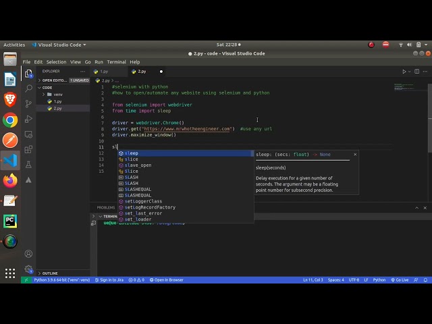Open the Source Control view
The image size is (432, 324).
click(x=28, y=103)
